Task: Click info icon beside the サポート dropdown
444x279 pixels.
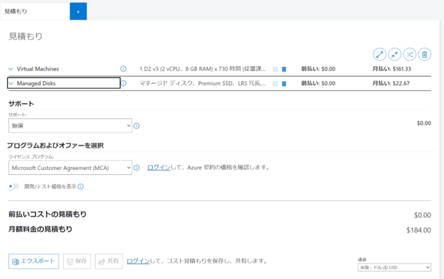Action: 137,126
